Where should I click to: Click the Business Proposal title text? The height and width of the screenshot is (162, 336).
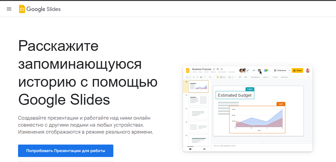pos(202,69)
